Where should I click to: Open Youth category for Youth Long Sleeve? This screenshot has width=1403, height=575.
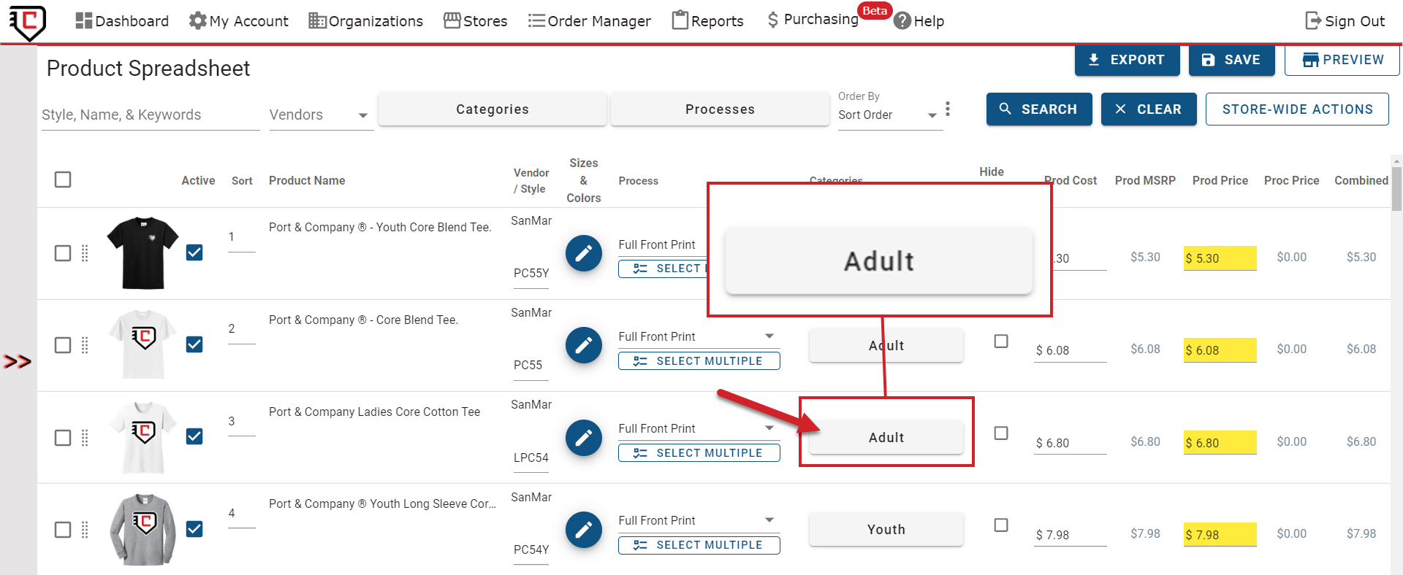[x=886, y=530]
